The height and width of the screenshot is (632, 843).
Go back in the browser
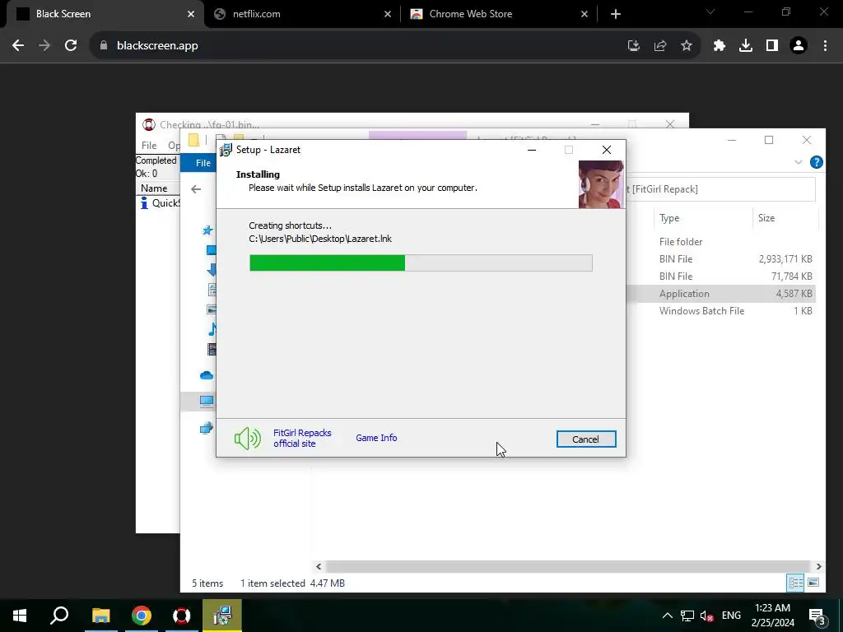point(18,46)
